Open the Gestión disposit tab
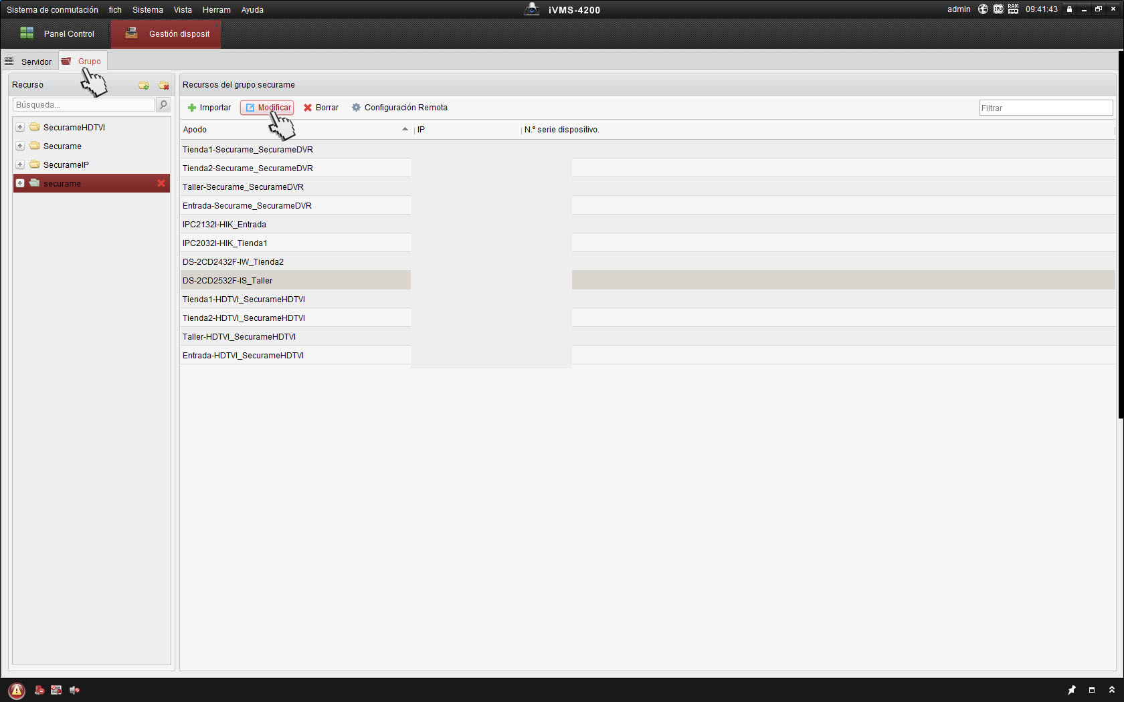 166,33
